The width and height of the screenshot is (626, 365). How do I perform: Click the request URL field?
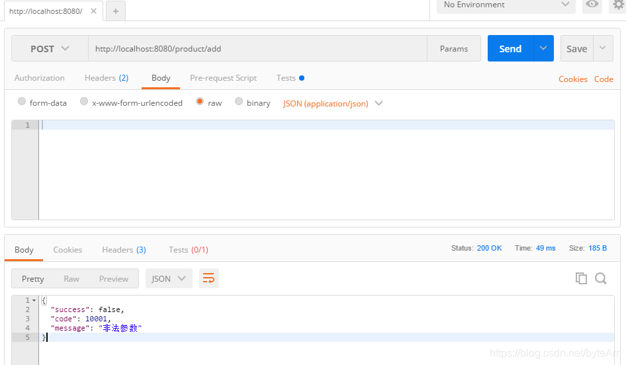point(257,49)
